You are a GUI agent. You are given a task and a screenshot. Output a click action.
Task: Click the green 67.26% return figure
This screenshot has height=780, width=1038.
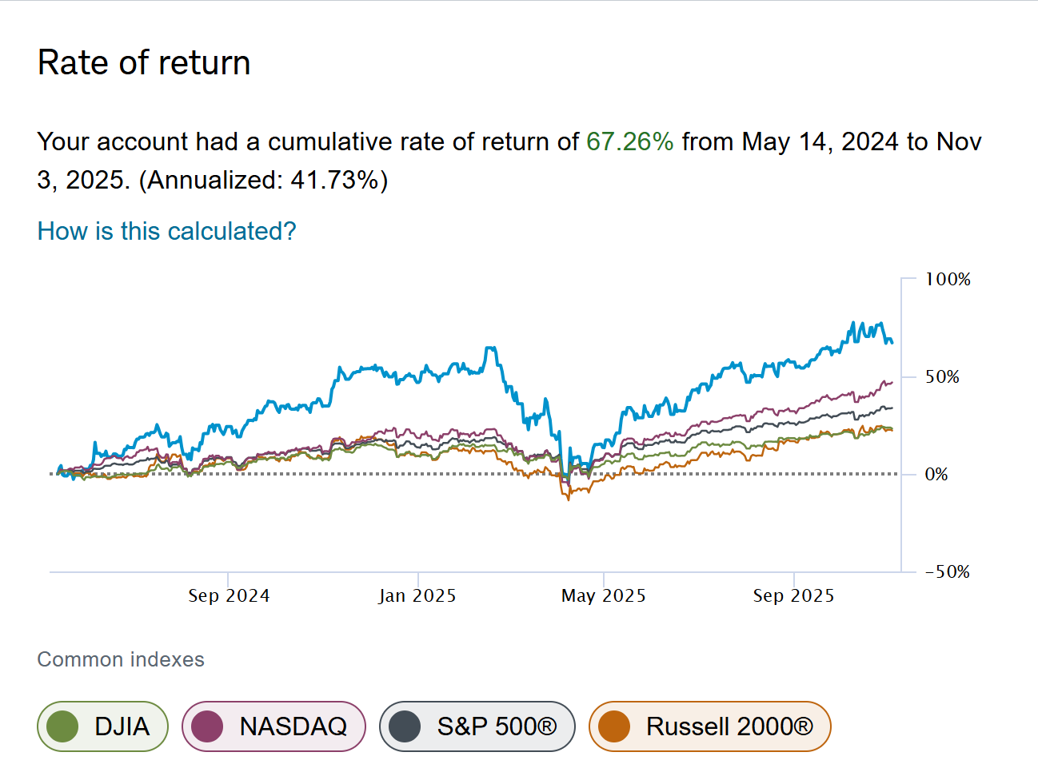629,142
